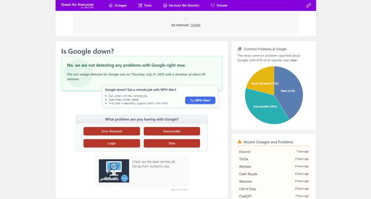The width and height of the screenshot is (371, 199).
Task: Click the link icon in the header
Action: 309,5
